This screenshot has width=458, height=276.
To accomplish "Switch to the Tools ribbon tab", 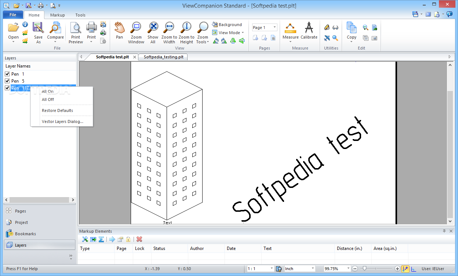I will pos(80,15).
